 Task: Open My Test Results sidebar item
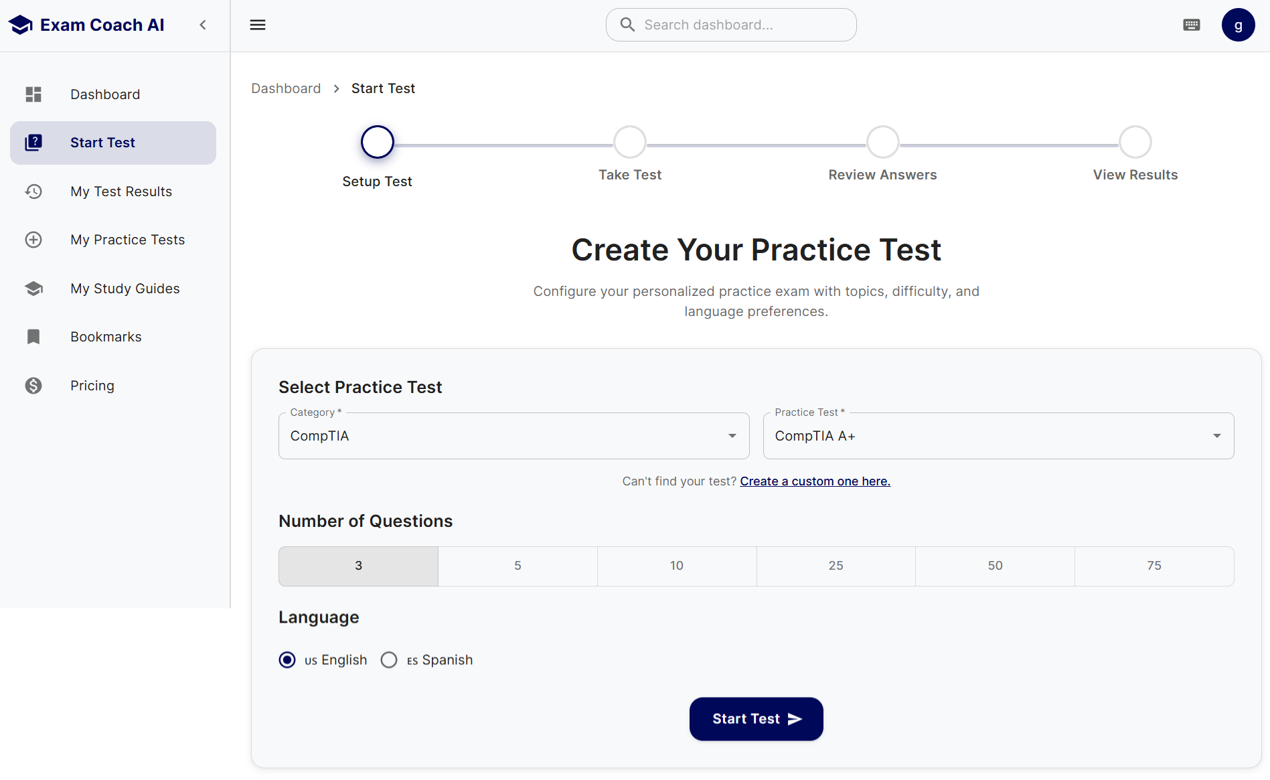(x=113, y=191)
